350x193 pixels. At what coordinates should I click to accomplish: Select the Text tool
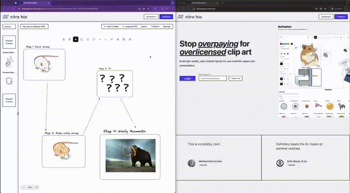(x=118, y=39)
